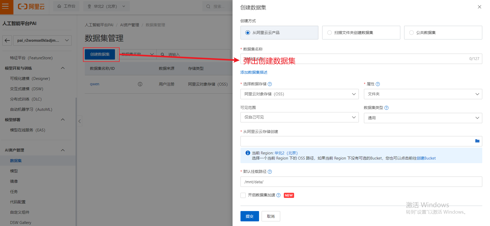Enable the 开启数据集加速 checkbox

tap(243, 195)
